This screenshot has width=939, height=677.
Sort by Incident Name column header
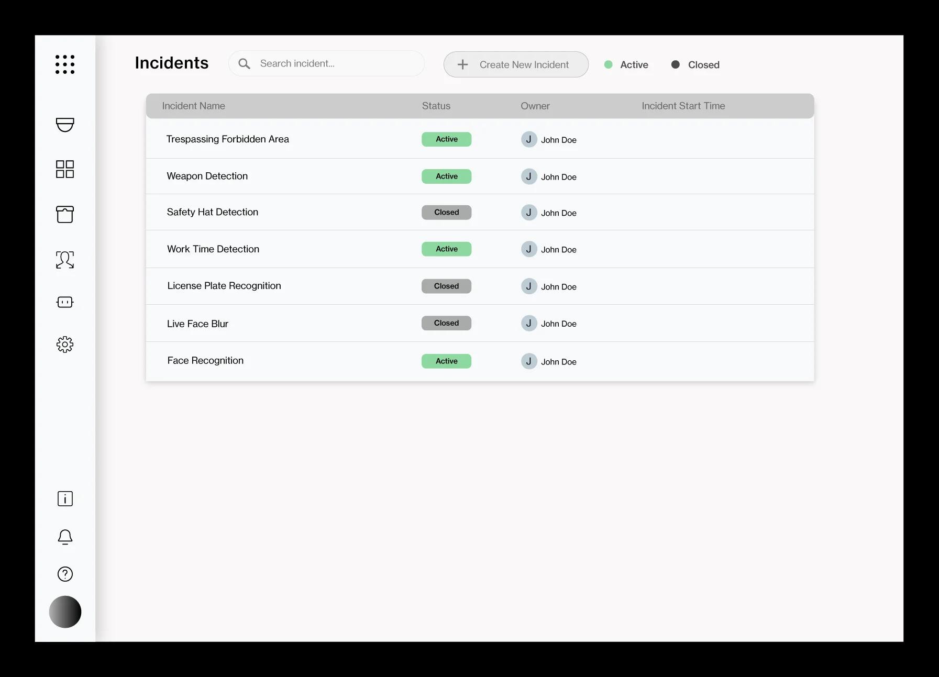(x=194, y=106)
